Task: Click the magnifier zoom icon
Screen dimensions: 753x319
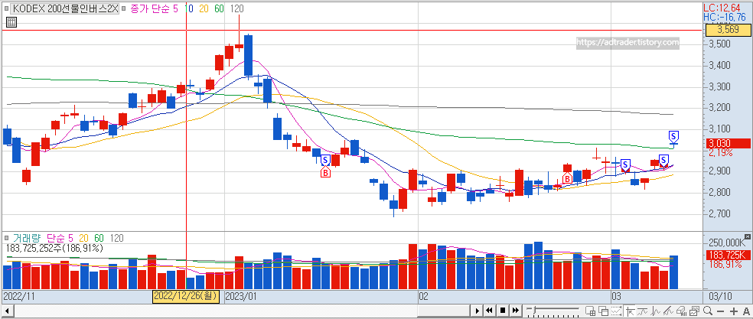Action: [x=708, y=311]
